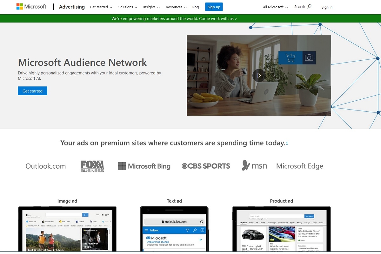Expand the Solutions dropdown menu

[x=128, y=7]
